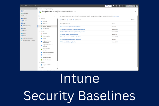Collapse the Monitor section in blade menu

(40, 62)
